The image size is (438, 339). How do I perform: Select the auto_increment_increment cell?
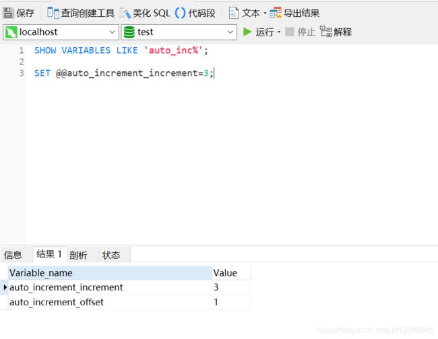pyautogui.click(x=110, y=287)
